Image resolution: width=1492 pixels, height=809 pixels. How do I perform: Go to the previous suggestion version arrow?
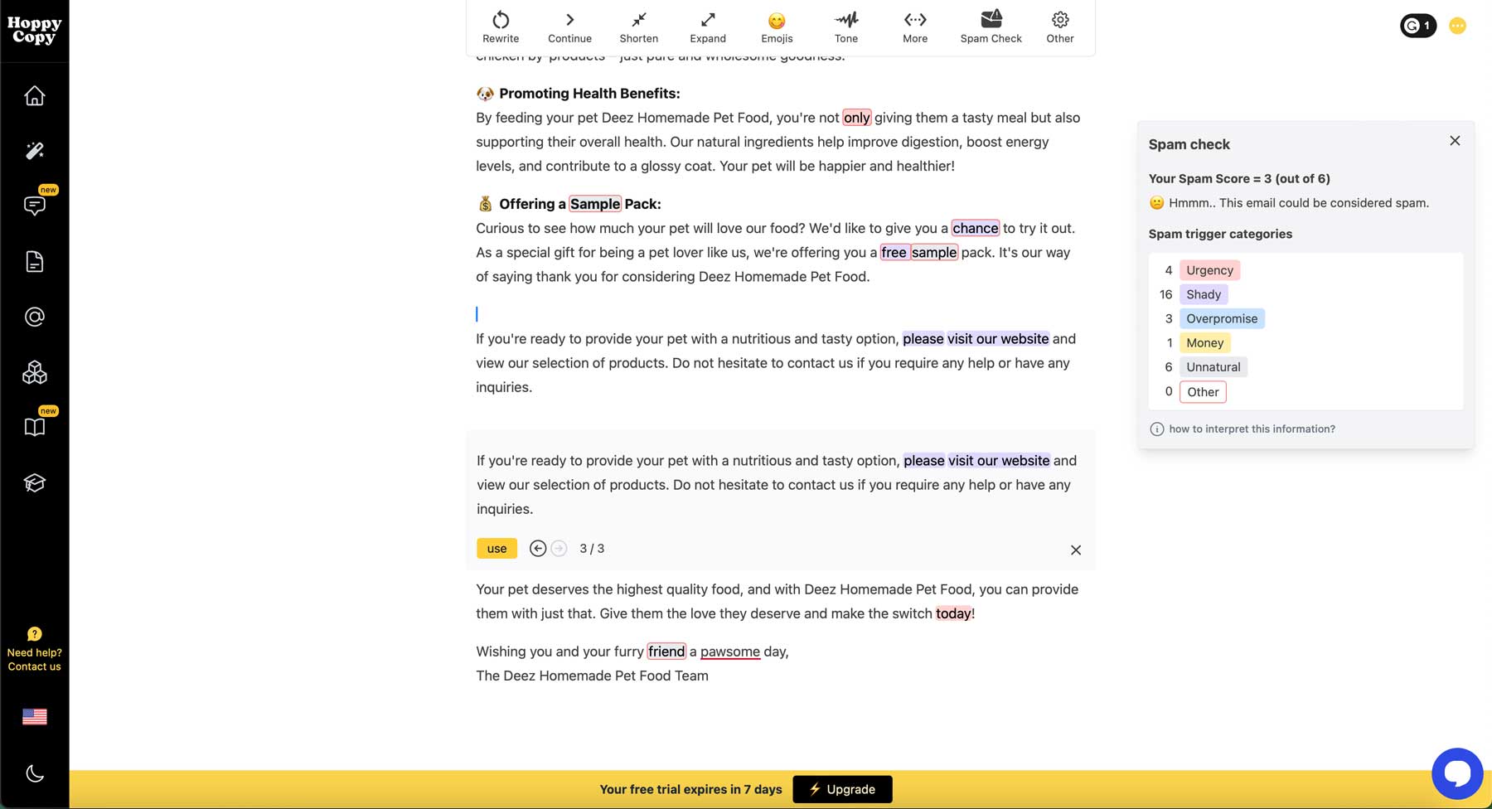(537, 548)
